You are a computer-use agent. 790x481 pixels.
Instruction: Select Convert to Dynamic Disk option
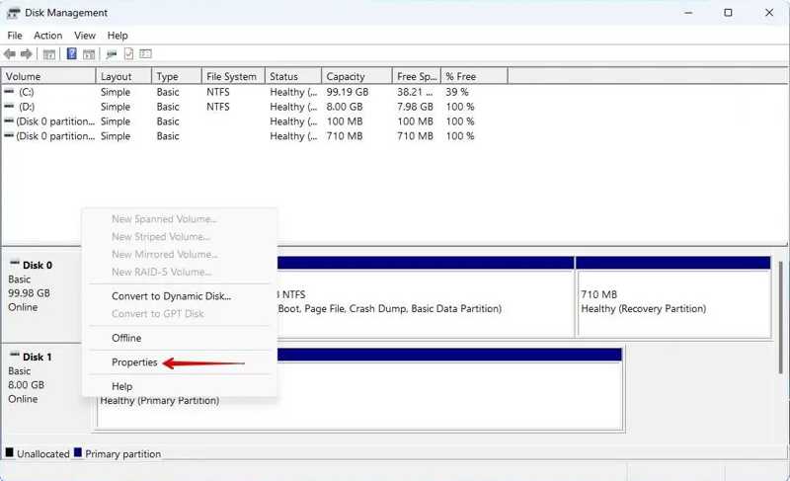click(x=171, y=296)
